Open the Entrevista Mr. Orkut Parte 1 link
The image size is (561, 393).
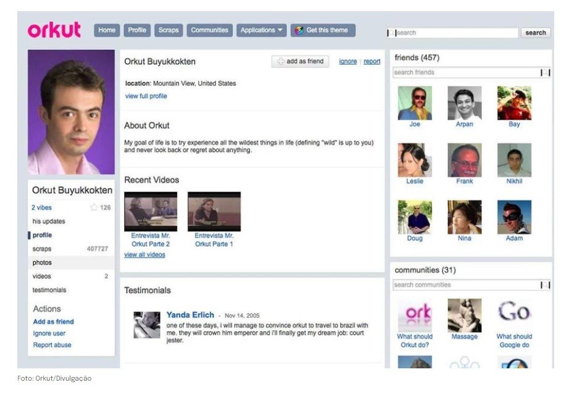[214, 240]
